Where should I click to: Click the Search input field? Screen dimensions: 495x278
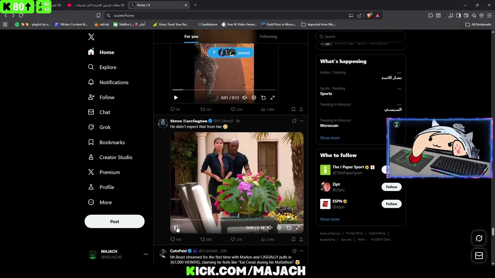click(361, 37)
